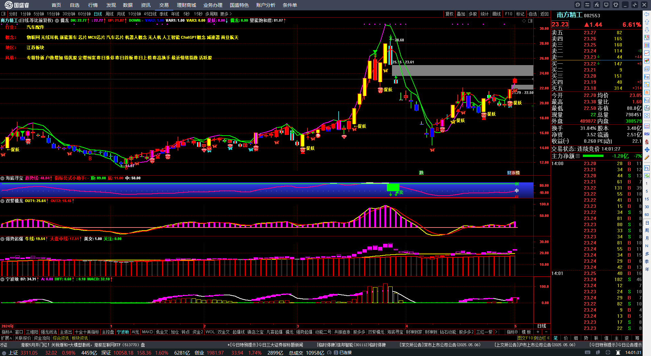Click the 复权 button in chart toolbar
The width and height of the screenshot is (651, 356).
click(449, 14)
